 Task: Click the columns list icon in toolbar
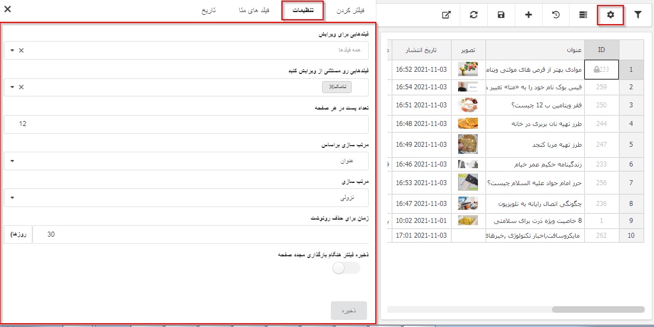(583, 15)
